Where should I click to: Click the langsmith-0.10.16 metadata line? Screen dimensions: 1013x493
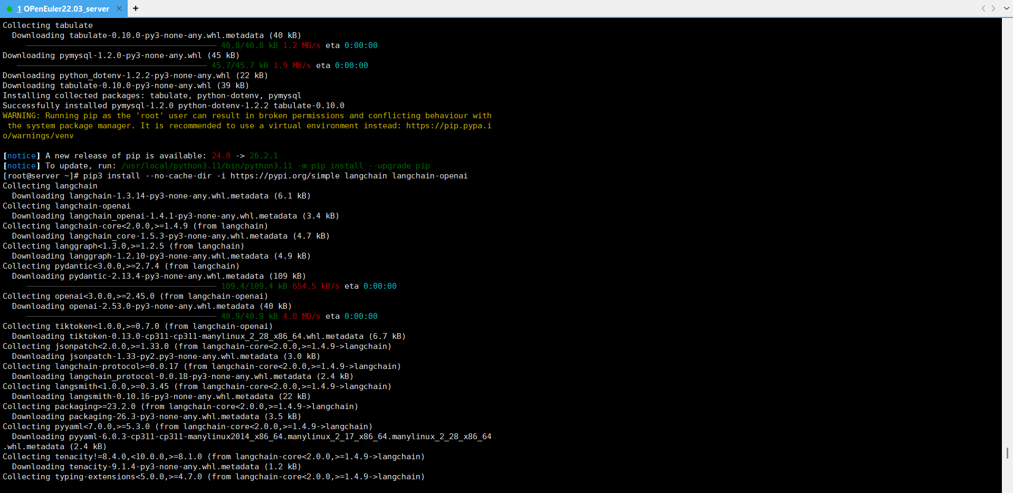point(161,396)
